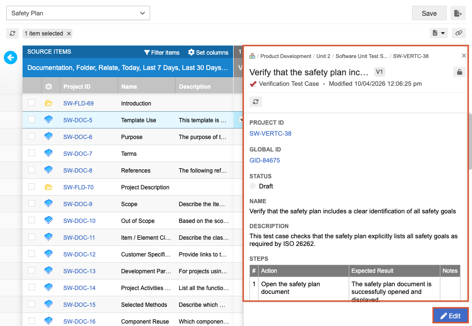Open the GID-84675 global ID link
The width and height of the screenshot is (472, 326).
(265, 160)
